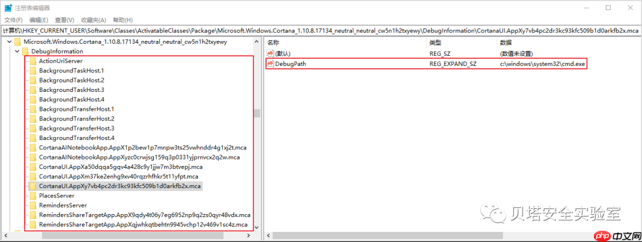This screenshot has height=242, width=642.
Task: Open the 查看(V) menu
Action: point(65,20)
